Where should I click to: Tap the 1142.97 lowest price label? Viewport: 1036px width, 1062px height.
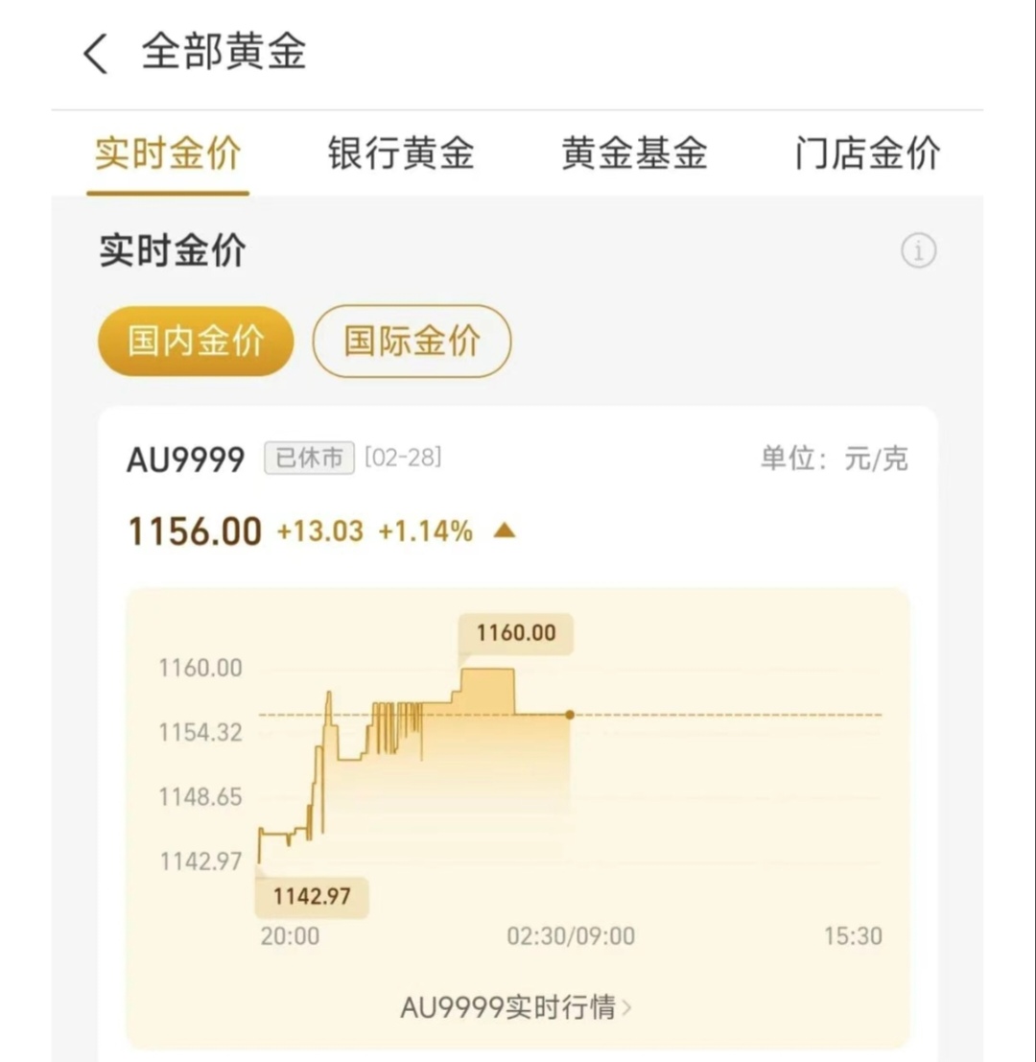pos(312,897)
